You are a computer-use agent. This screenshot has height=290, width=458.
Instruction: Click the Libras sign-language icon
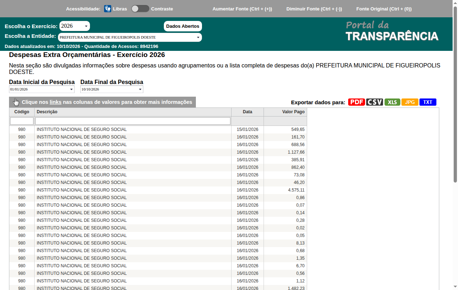[108, 9]
